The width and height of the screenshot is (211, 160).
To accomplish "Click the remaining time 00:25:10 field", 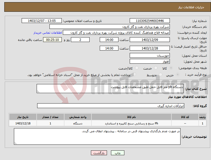I will tap(52, 40).
